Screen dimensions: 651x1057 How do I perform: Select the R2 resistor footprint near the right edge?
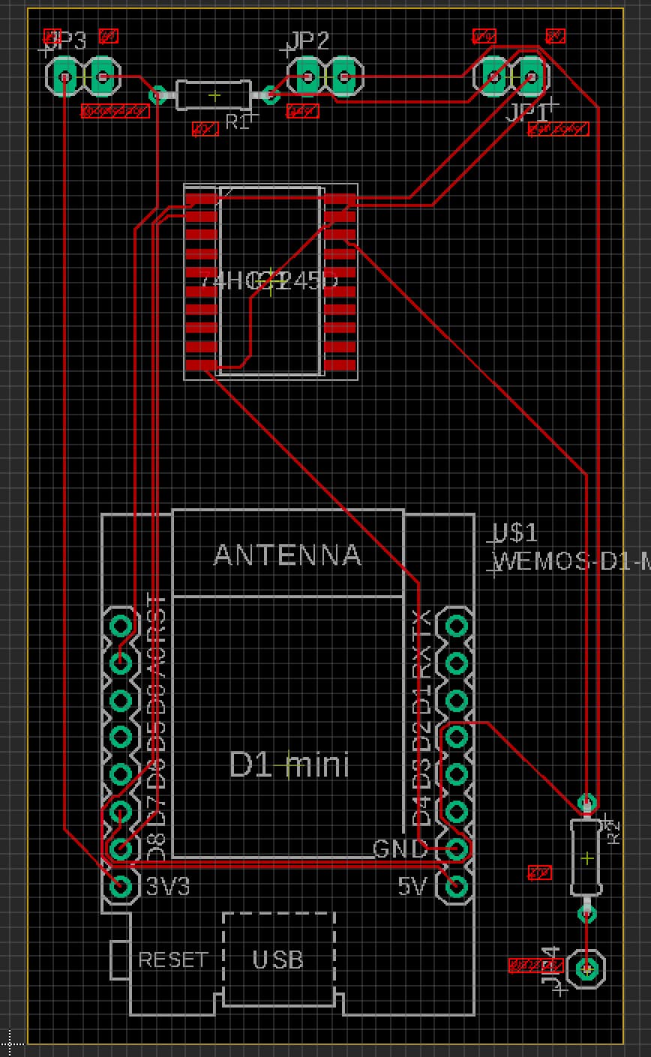tap(586, 857)
